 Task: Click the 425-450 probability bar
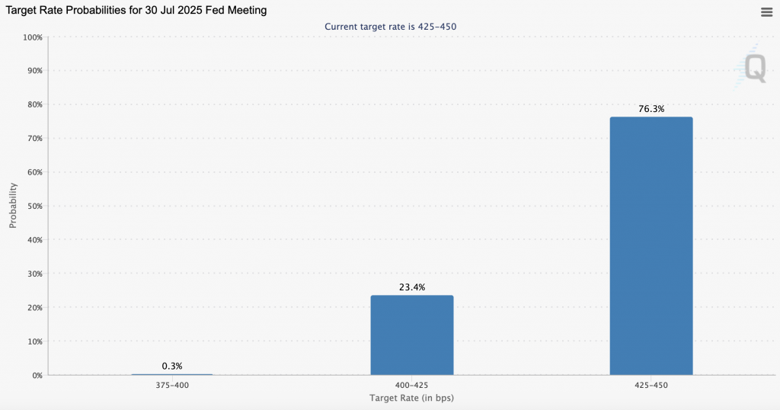click(651, 245)
